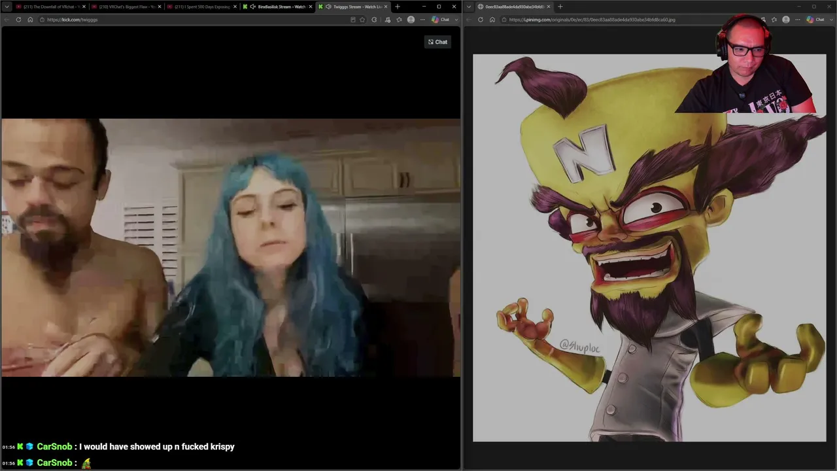Open the profile avatar in the Kick window
This screenshot has height=471, width=837.
(411, 20)
